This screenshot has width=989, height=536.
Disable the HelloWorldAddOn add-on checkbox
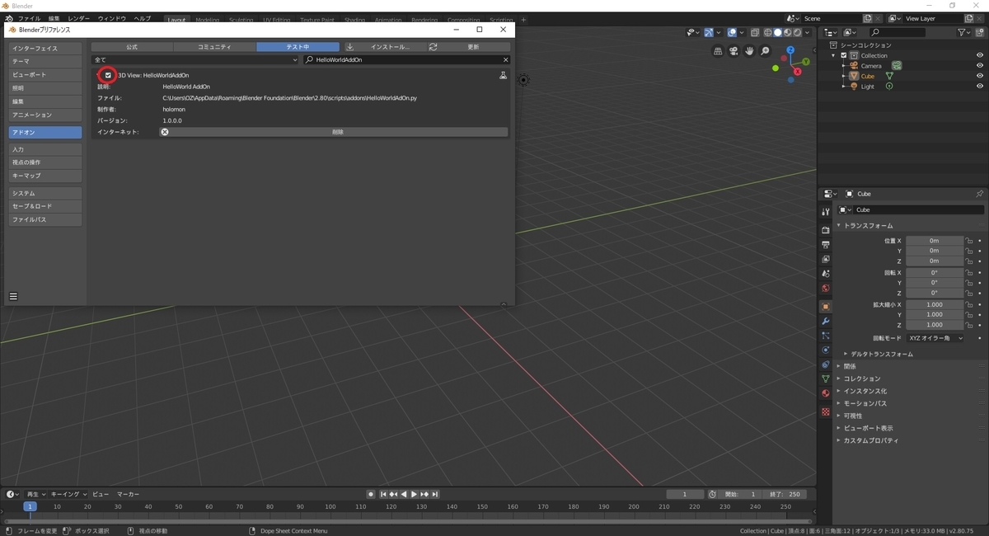click(108, 75)
